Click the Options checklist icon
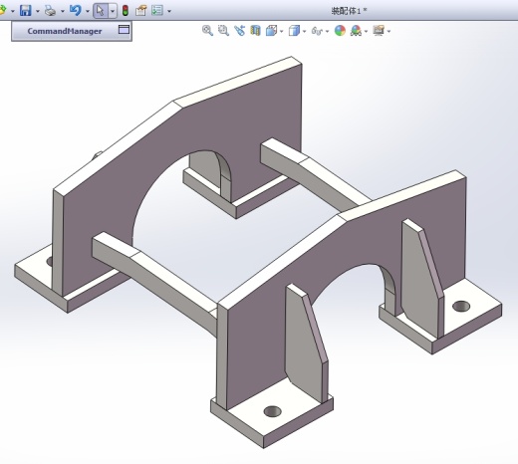The height and width of the screenshot is (464, 518). 157,10
